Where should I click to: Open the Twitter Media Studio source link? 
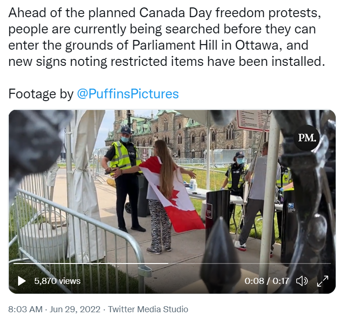tap(148, 309)
